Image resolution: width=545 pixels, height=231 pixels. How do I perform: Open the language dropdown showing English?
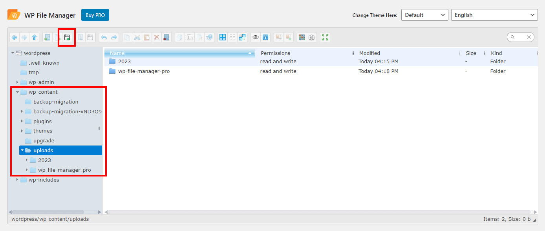point(494,15)
